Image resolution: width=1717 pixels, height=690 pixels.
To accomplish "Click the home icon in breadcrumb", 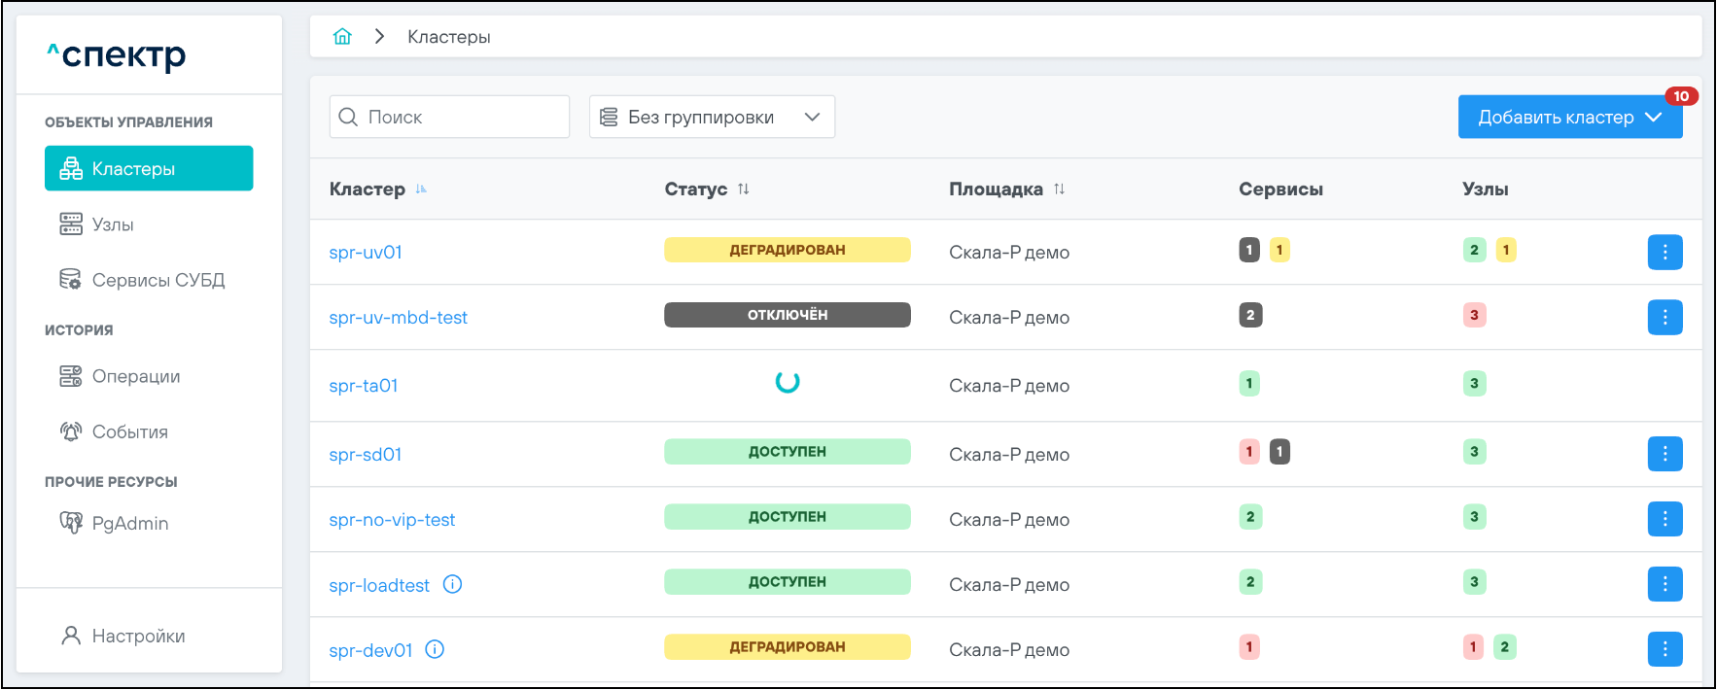I will click(342, 37).
